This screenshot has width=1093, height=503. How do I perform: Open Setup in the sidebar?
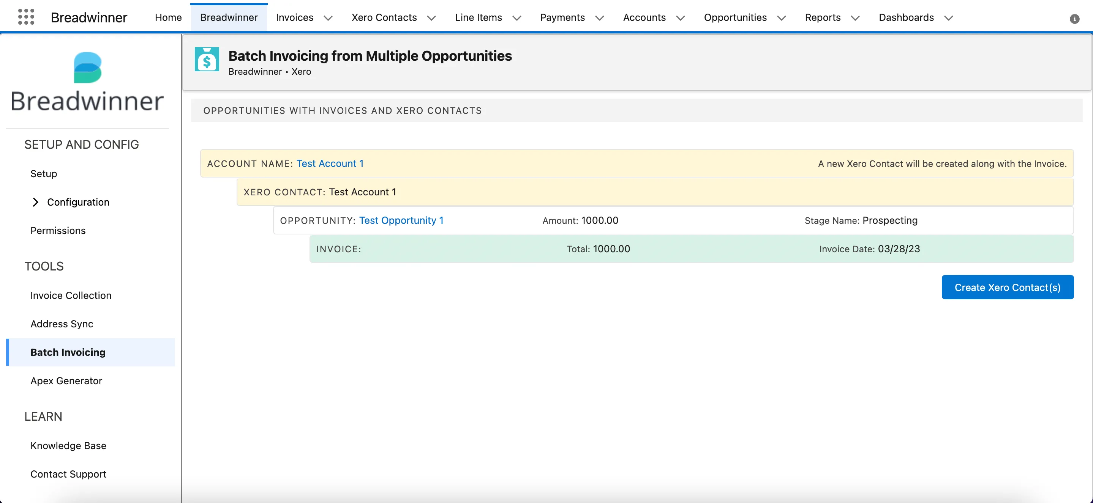tap(43, 173)
